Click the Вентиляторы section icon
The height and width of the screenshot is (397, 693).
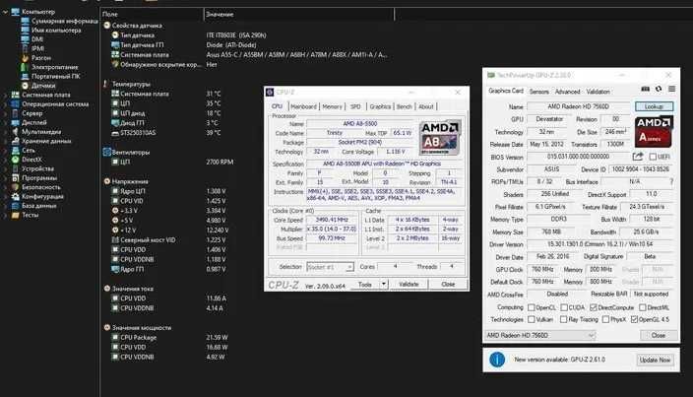click(x=106, y=152)
